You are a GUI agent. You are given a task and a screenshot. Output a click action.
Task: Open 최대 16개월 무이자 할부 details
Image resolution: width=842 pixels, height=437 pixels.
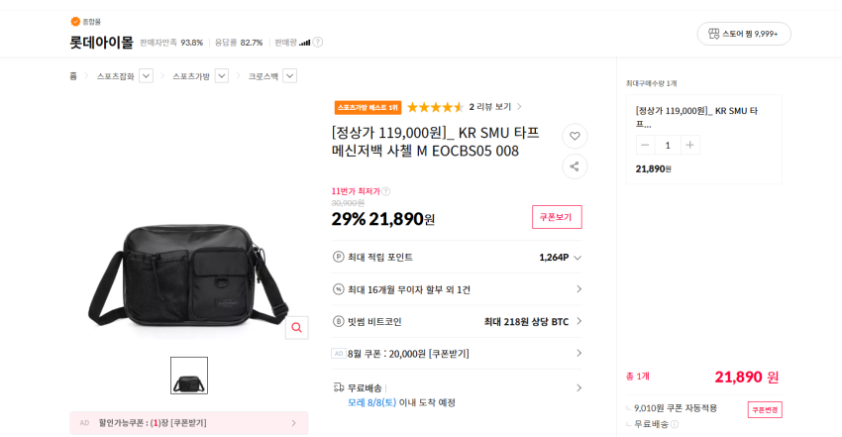(457, 289)
